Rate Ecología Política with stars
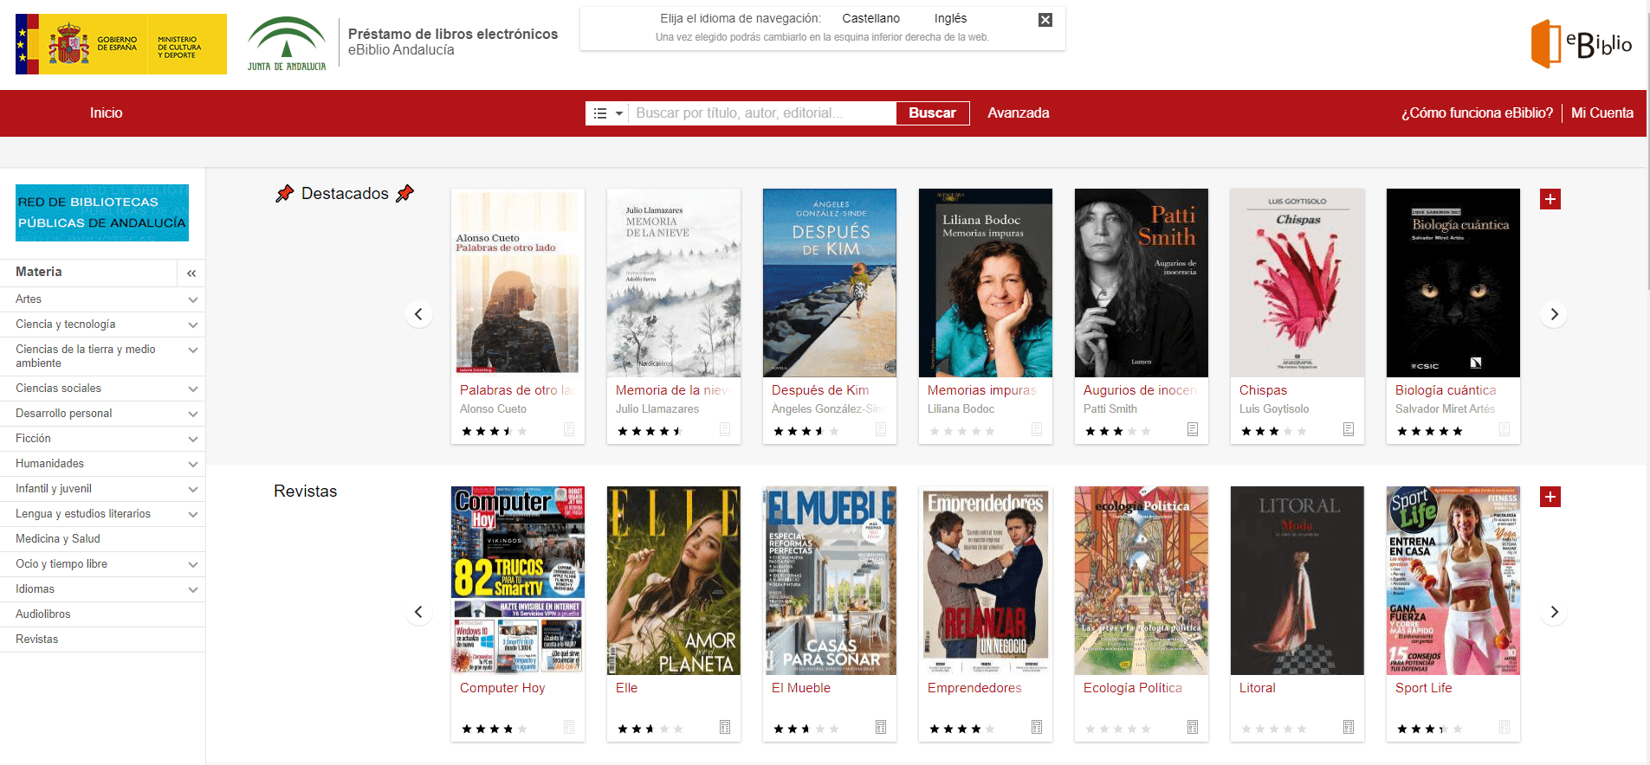This screenshot has width=1650, height=765. coord(1117,729)
